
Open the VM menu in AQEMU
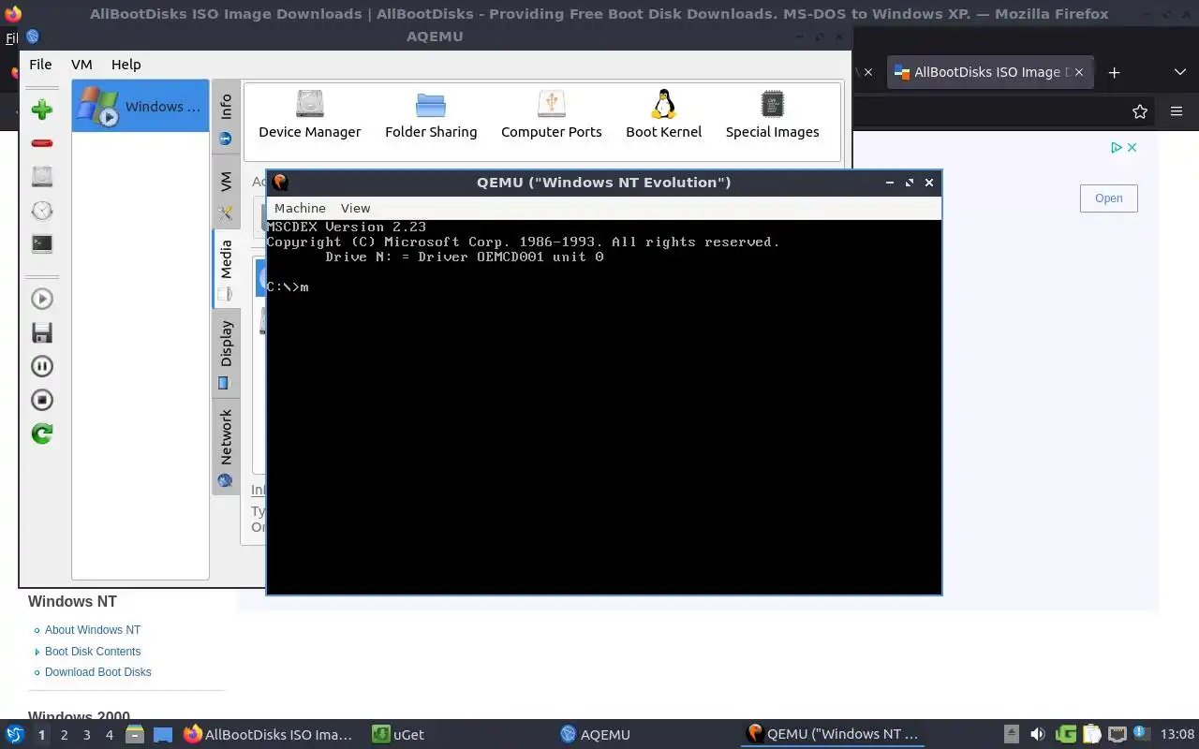pos(81,65)
